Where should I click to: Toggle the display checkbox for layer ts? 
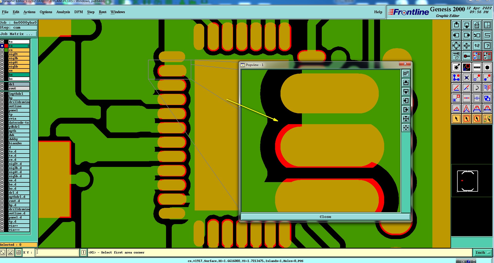point(2,46)
